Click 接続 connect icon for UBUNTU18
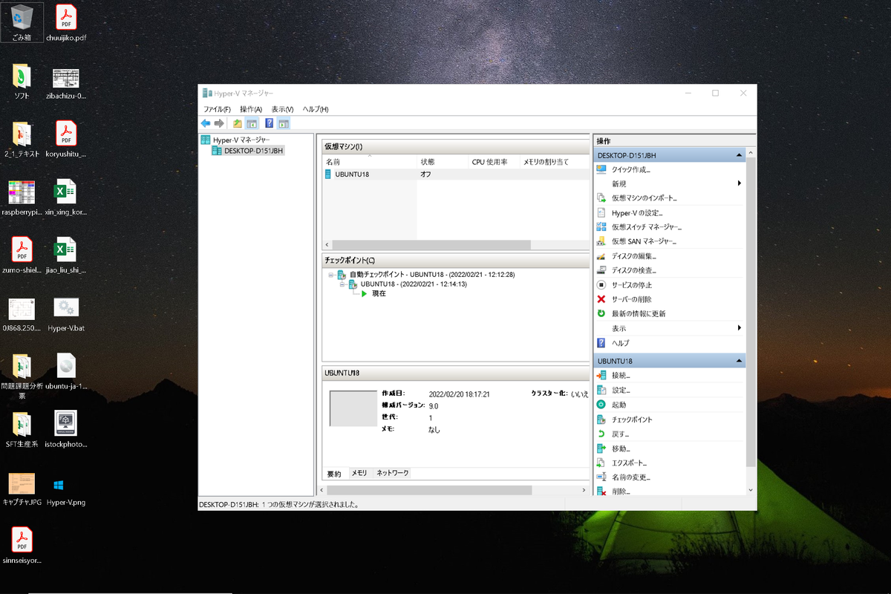The image size is (891, 594). [x=601, y=376]
